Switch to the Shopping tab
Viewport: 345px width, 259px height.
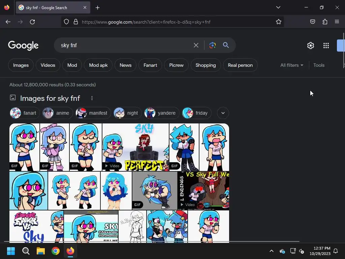(x=206, y=65)
